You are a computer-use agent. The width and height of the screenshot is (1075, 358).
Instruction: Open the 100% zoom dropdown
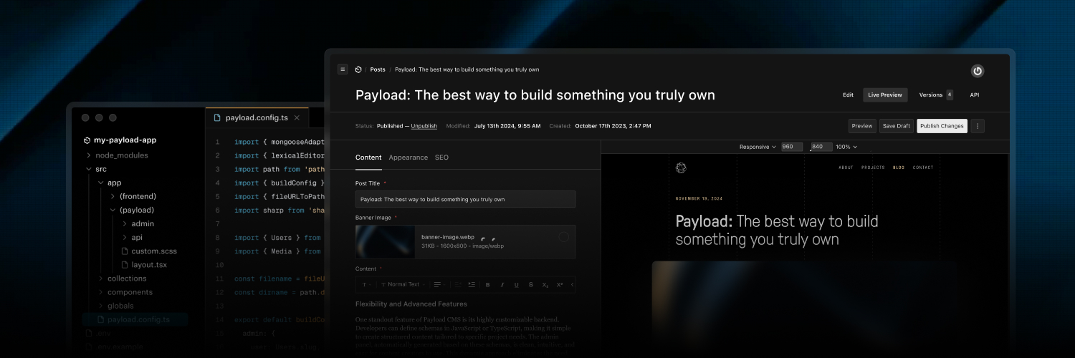(846, 147)
